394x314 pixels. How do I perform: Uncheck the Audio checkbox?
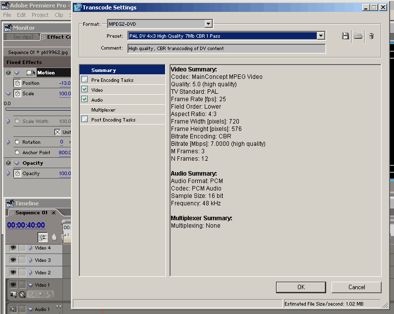coord(85,99)
